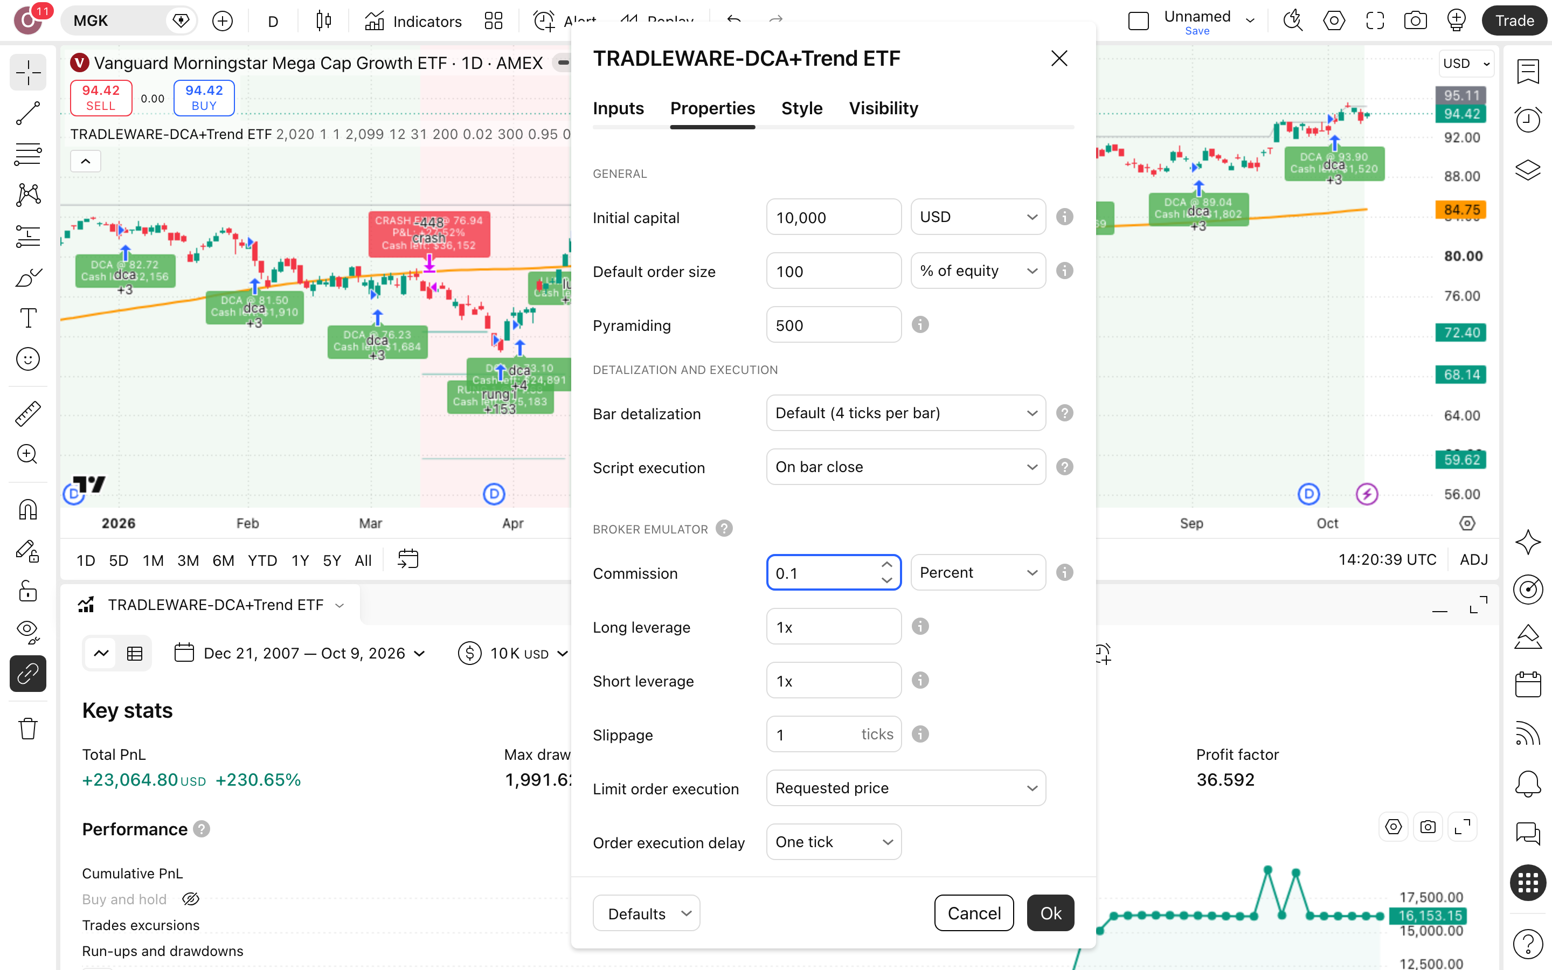Open the Indicators menu
1552x970 pixels.
(413, 21)
